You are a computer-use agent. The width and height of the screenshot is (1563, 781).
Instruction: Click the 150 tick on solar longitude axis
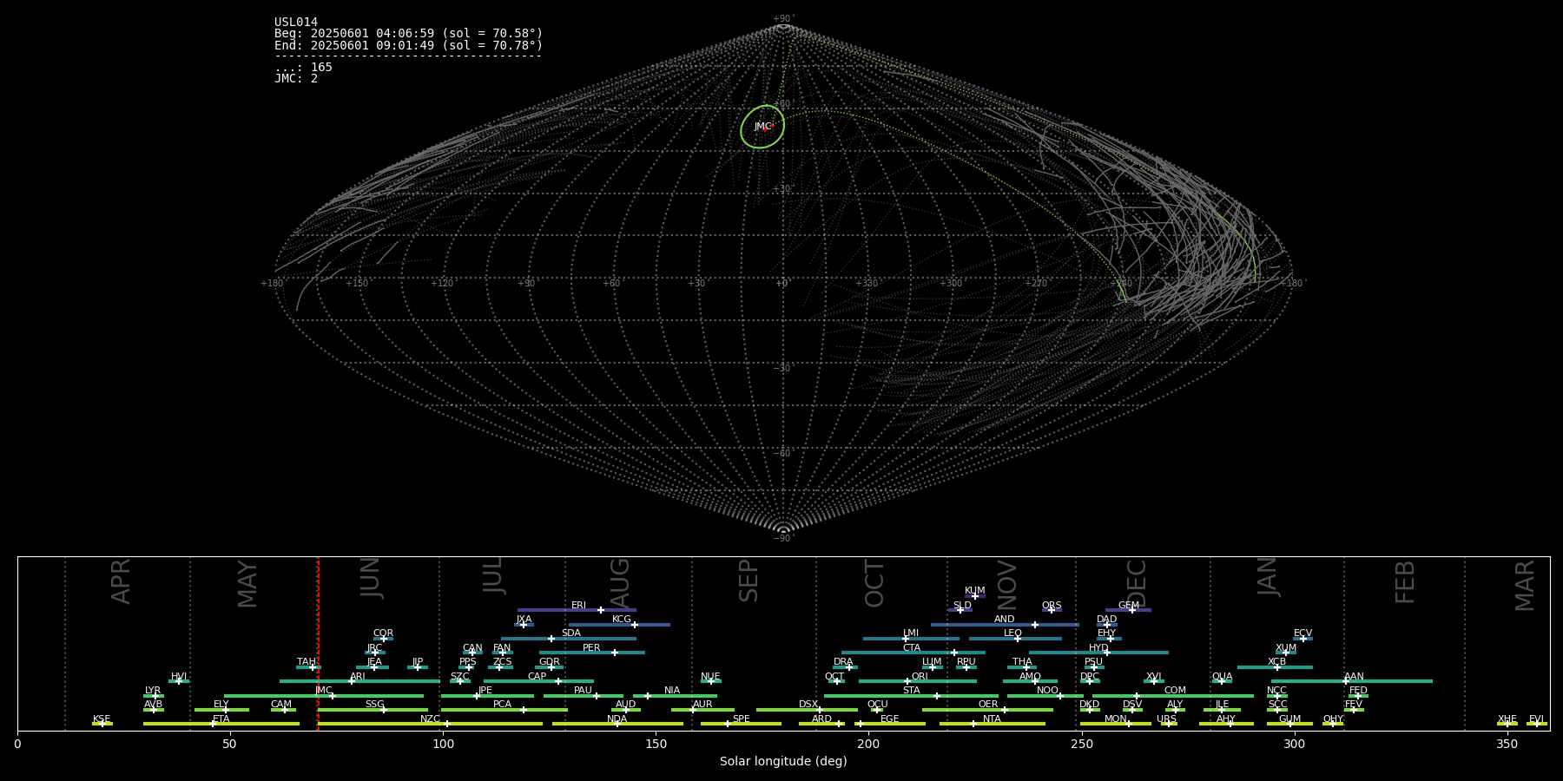(x=656, y=744)
